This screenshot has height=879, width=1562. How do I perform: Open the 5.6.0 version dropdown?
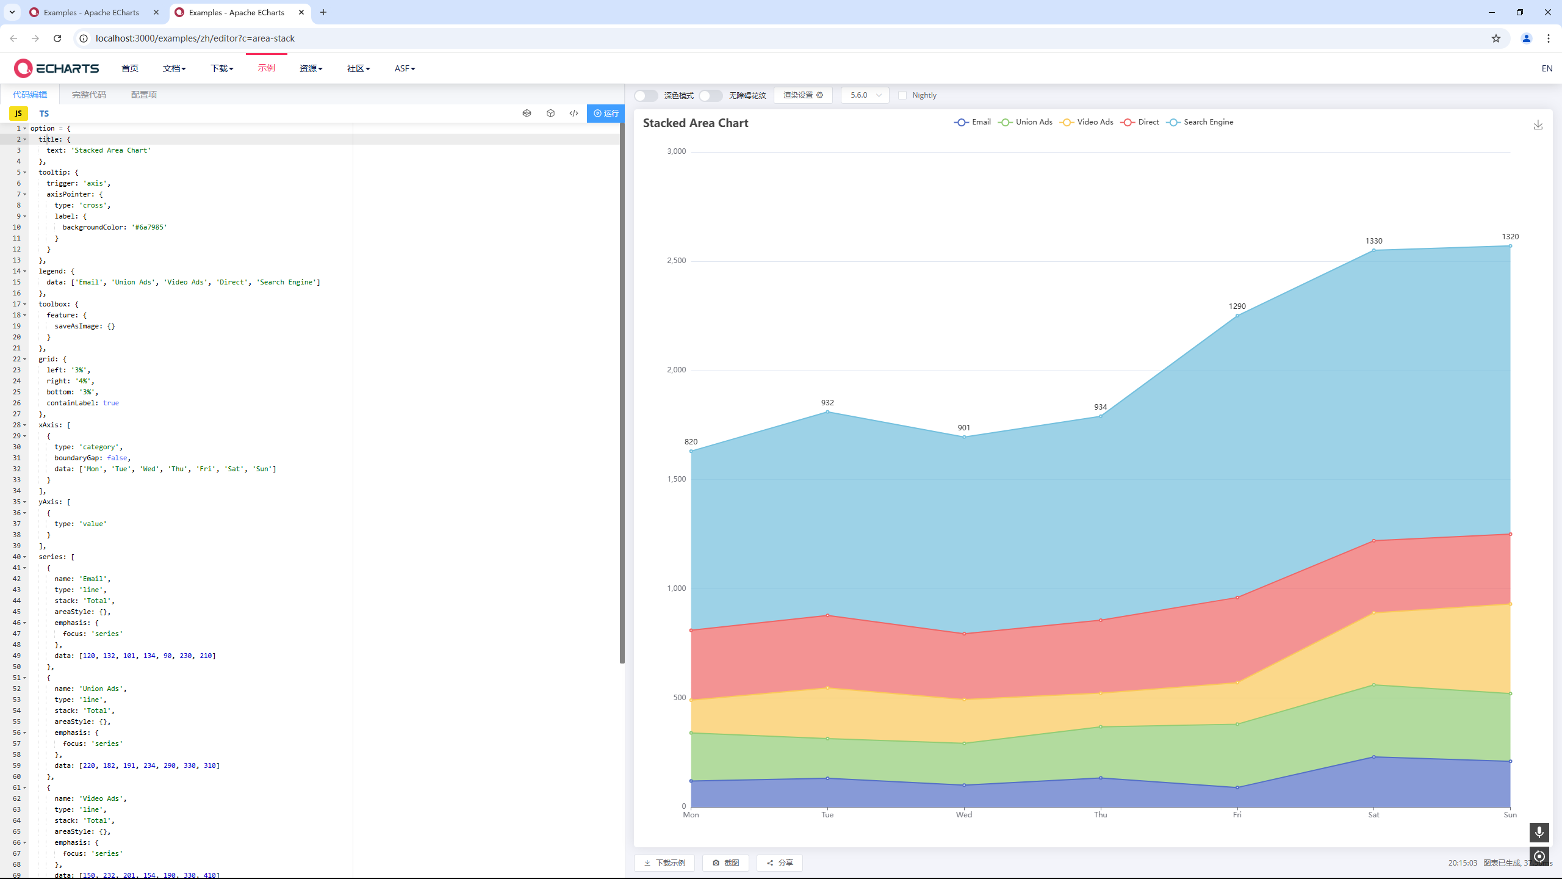865,95
